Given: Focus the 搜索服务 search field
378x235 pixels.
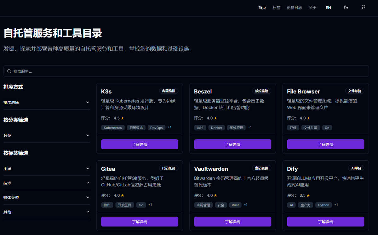Looking at the screenshot, I should click(x=186, y=71).
